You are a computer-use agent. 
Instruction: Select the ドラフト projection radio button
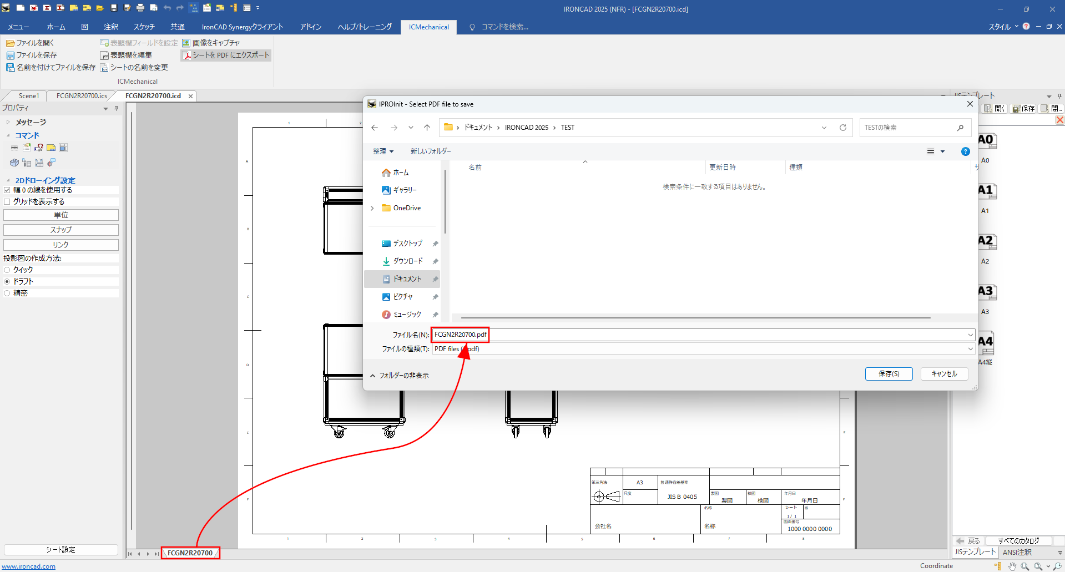(x=7, y=281)
